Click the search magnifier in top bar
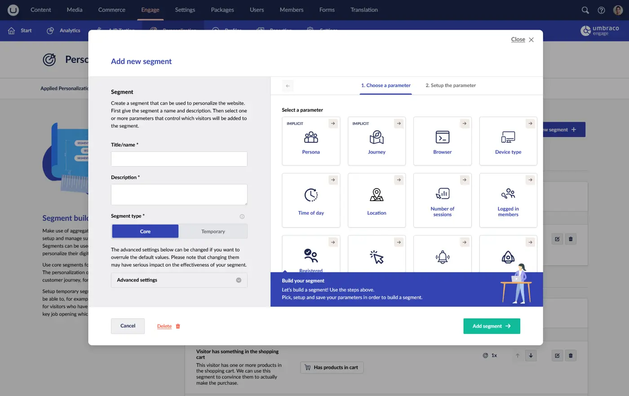629x396 pixels. [585, 10]
